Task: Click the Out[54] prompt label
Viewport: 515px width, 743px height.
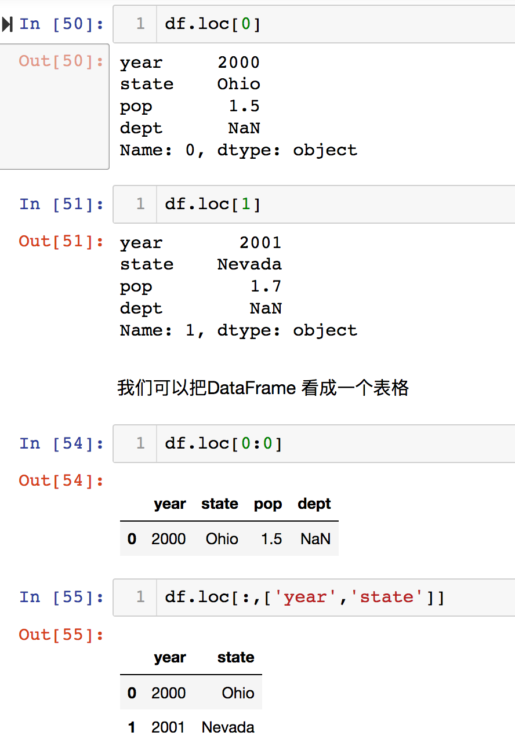Action: tap(61, 480)
